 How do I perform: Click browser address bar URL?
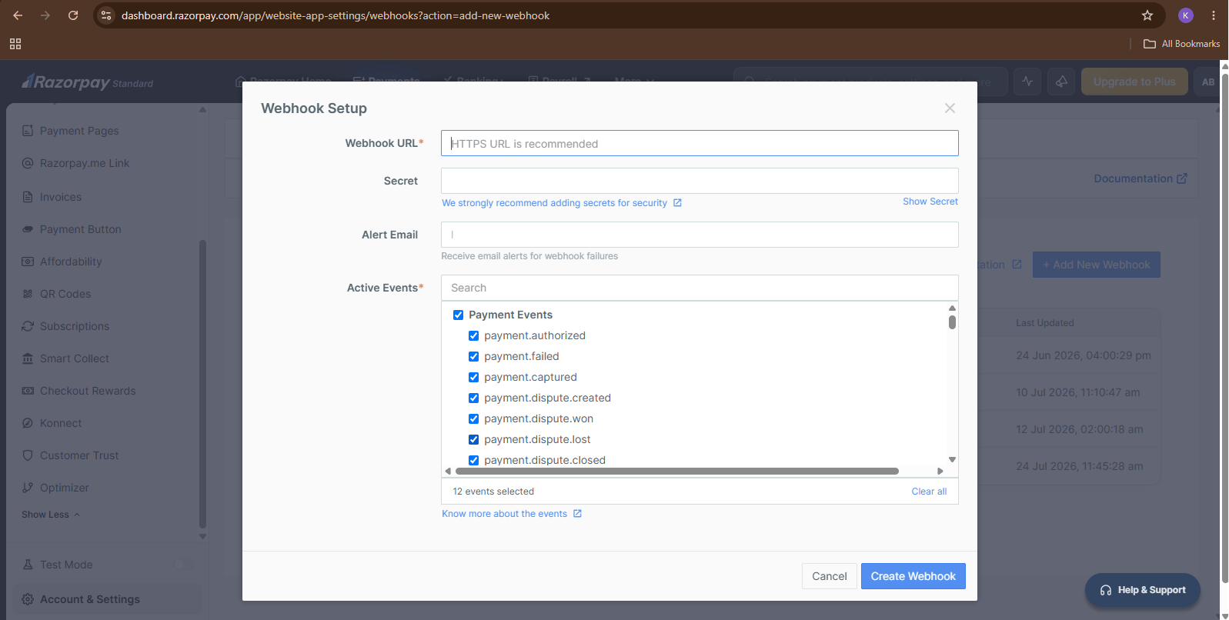[336, 15]
